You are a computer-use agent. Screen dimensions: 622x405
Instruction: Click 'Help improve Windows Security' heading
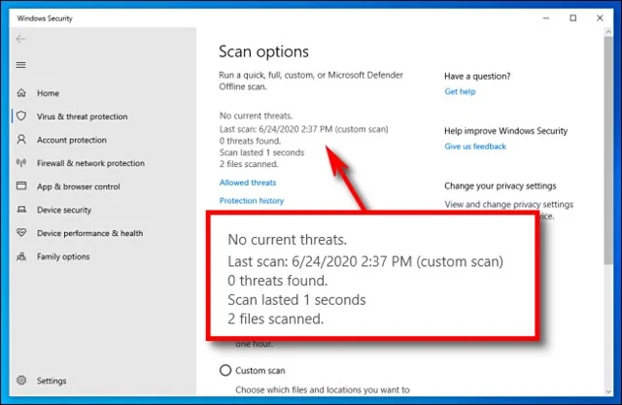(x=505, y=131)
